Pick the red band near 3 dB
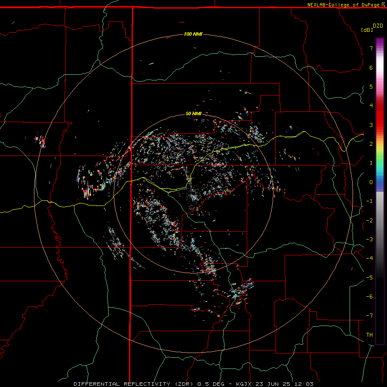 click(x=380, y=124)
